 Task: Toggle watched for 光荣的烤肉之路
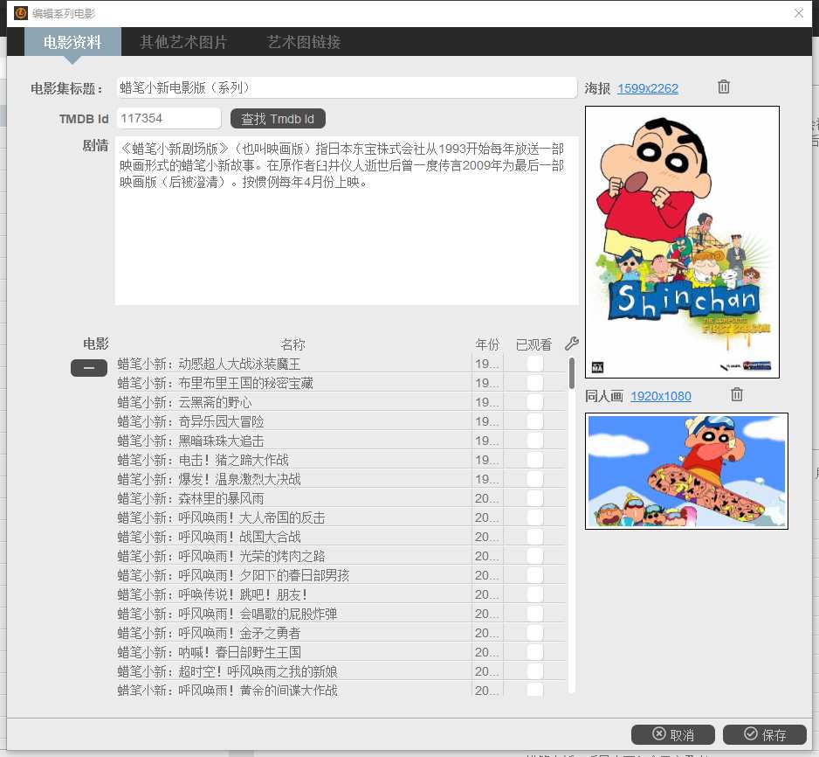[x=535, y=556]
